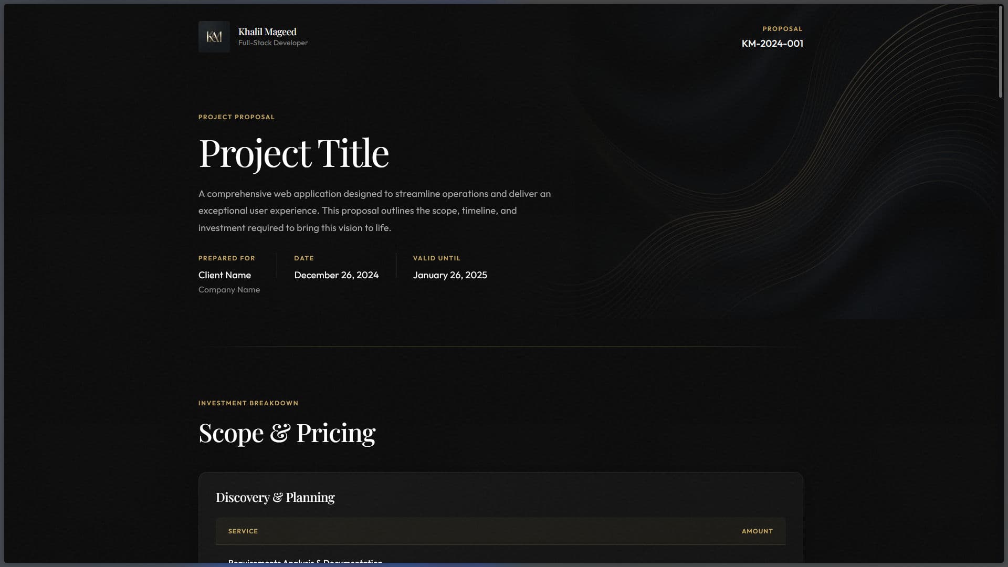Viewport: 1008px width, 567px height.
Task: Click the date December 26, 2024
Action: coord(336,275)
